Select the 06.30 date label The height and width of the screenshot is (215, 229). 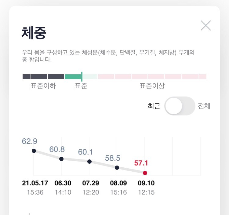click(63, 183)
